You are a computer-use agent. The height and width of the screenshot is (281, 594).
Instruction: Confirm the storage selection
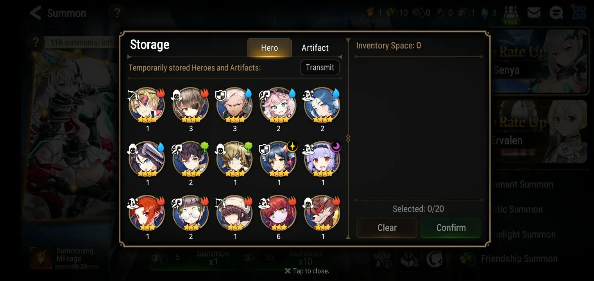(x=451, y=228)
